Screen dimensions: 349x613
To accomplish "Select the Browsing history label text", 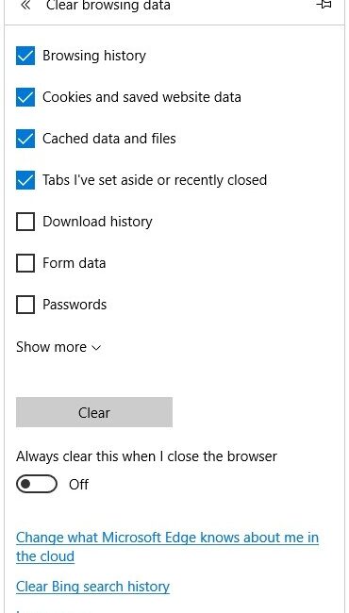I will point(94,56).
